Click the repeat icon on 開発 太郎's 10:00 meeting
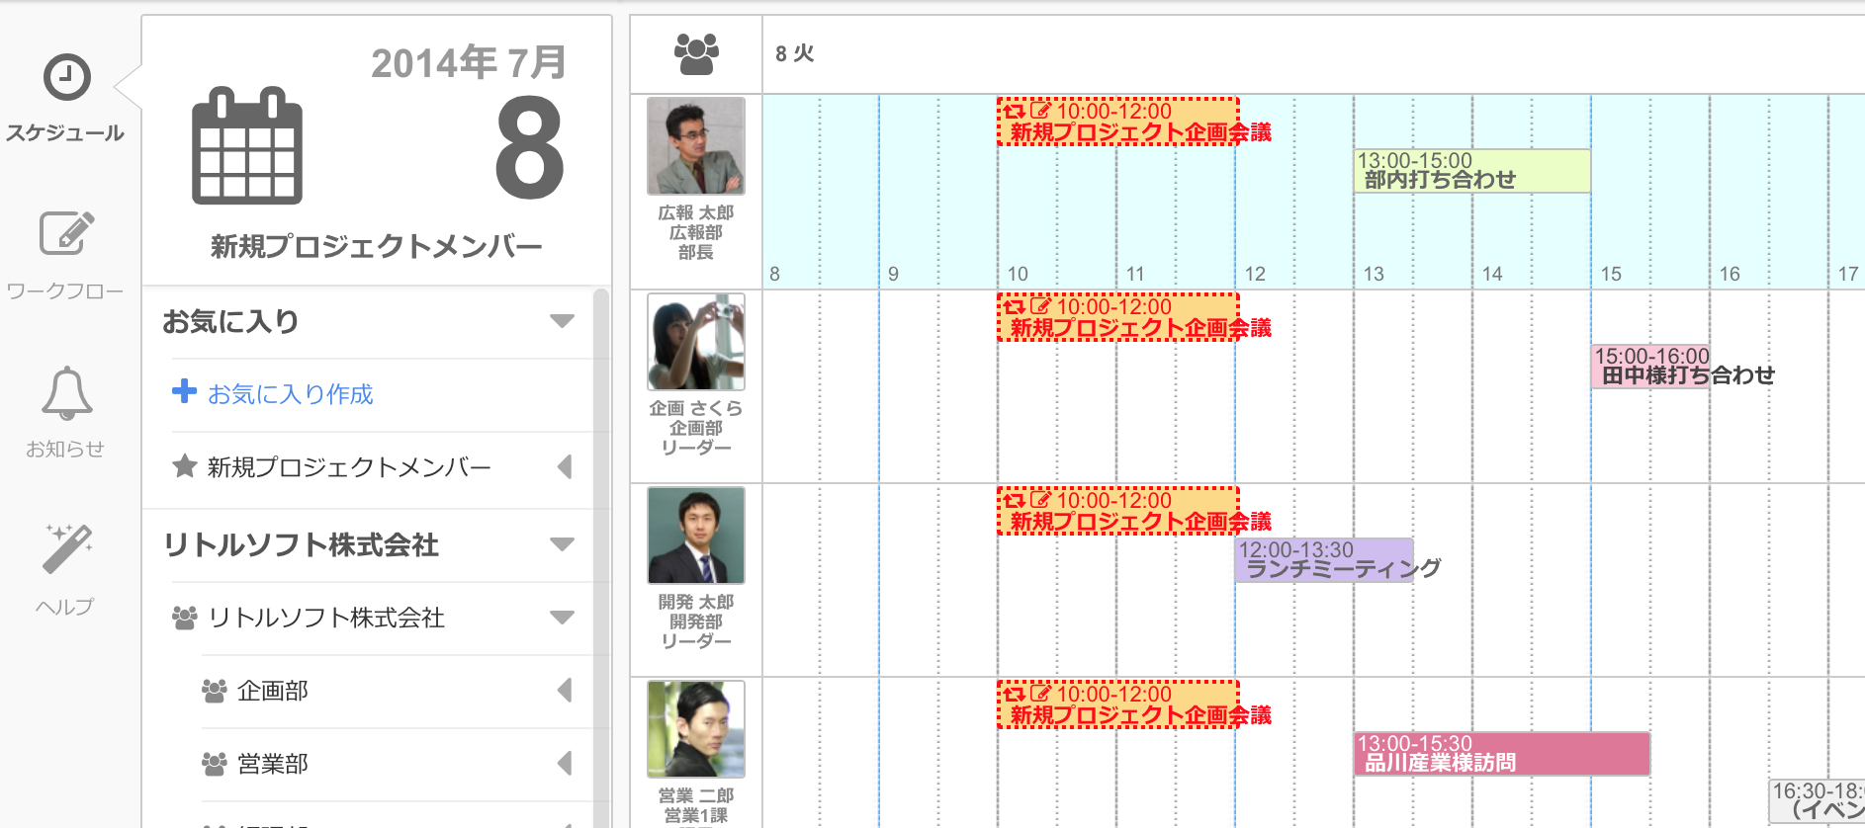Screen dimensions: 1865x828 tap(1015, 501)
